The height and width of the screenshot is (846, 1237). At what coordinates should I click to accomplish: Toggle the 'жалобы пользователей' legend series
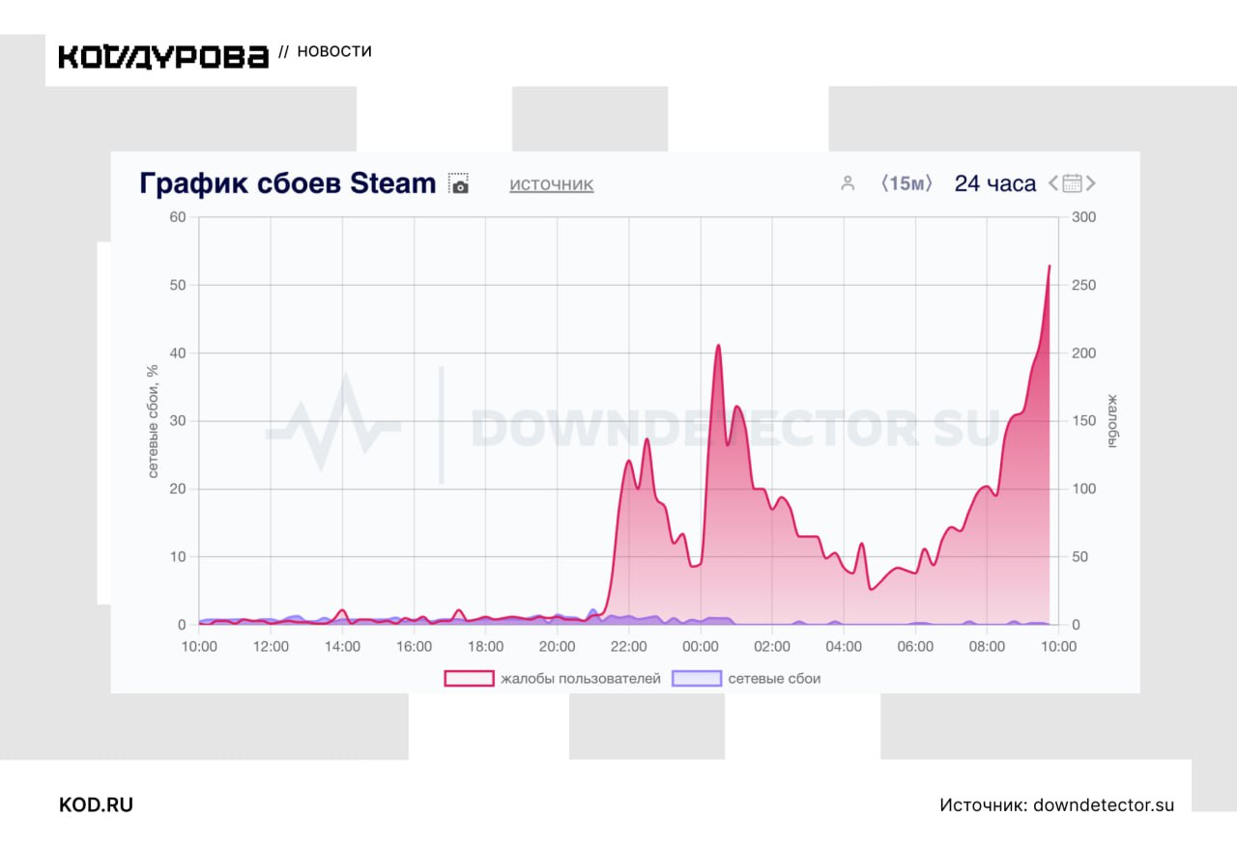click(x=580, y=679)
